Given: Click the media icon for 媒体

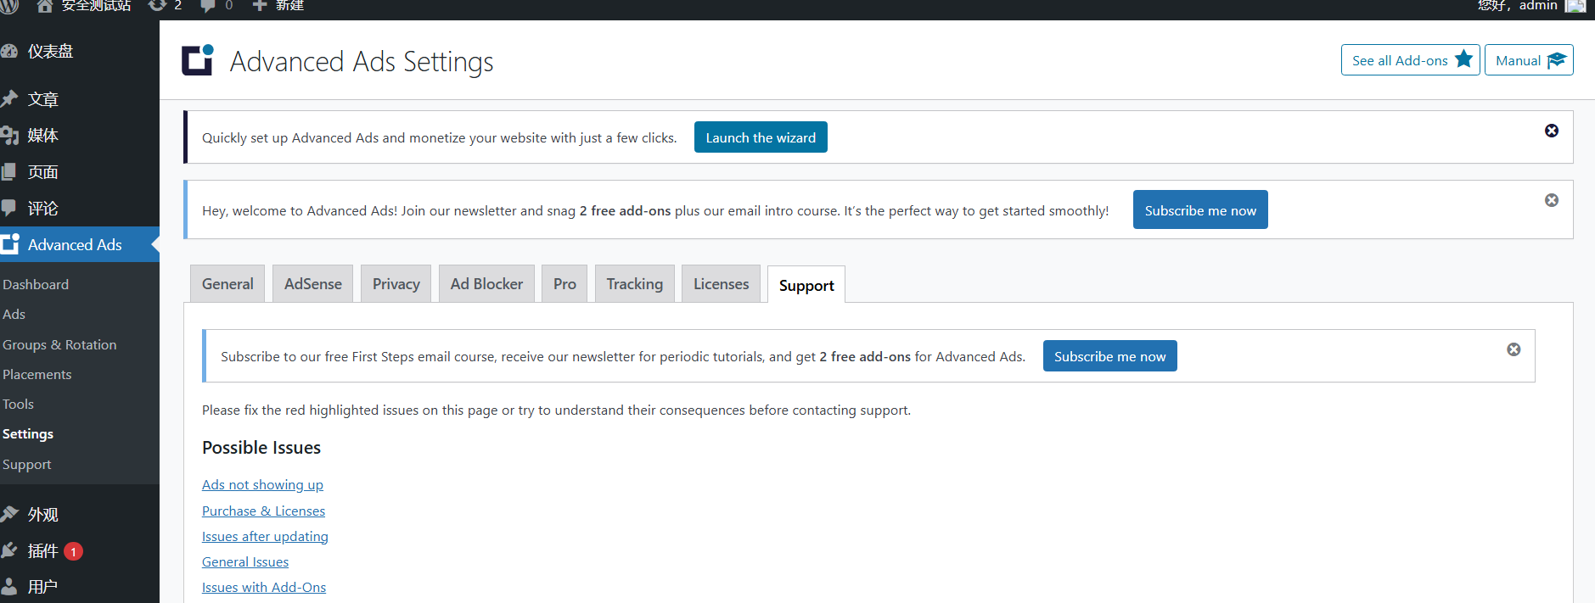Looking at the screenshot, I should pos(9,136).
